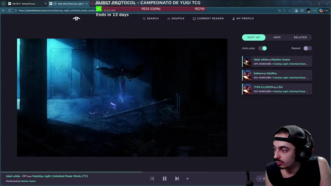Open the translate page icon
Viewport: 331px width, 186px height.
click(x=279, y=11)
